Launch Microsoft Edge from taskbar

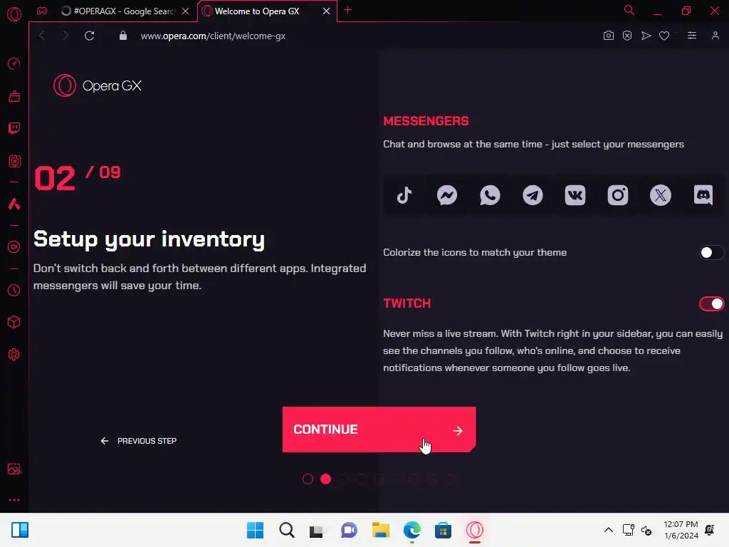tap(412, 530)
